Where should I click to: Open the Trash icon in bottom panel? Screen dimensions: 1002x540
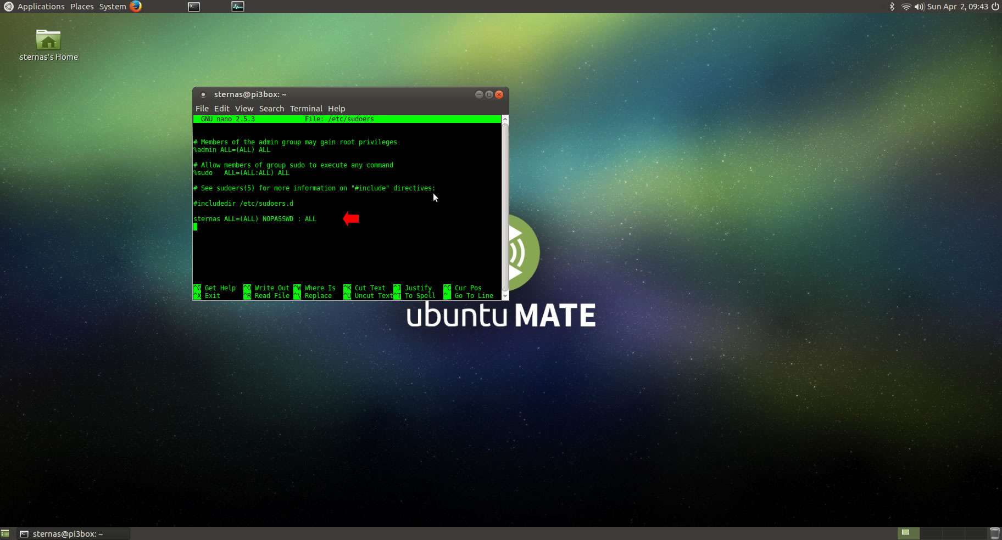tap(995, 533)
